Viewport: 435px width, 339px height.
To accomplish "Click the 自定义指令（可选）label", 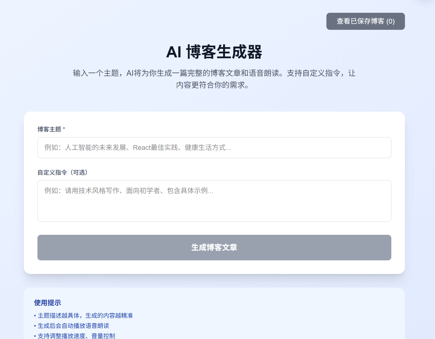I will click(x=62, y=172).
